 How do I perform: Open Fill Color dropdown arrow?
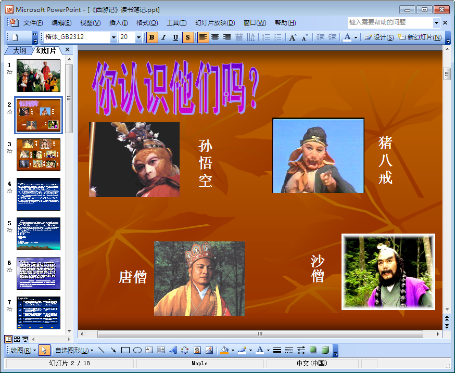coord(233,351)
